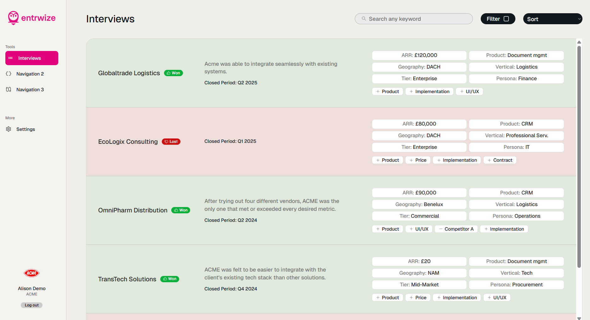
Task: Click the scrollbar down arrow
Action: click(x=579, y=318)
